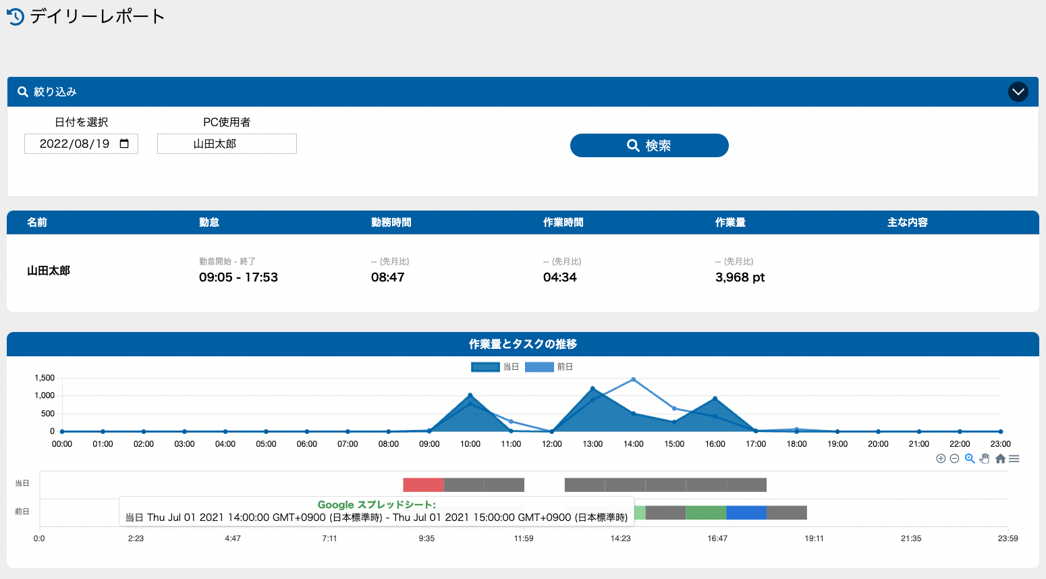1046x579 pixels.
Task: Click the 当日 data point peak at 13:00
Action: coord(593,389)
